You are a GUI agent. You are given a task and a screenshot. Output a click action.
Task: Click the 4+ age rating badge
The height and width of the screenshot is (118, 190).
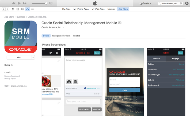(120, 23)
